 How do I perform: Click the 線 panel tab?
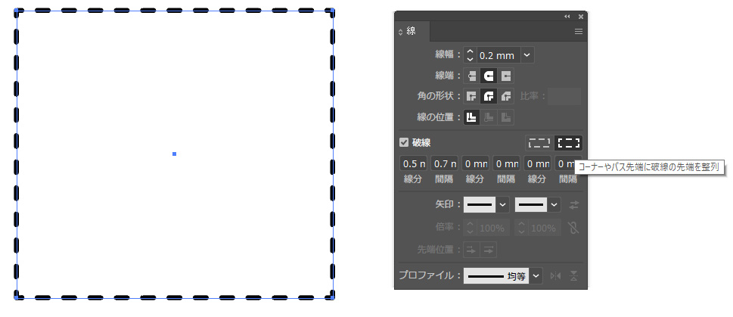click(412, 31)
